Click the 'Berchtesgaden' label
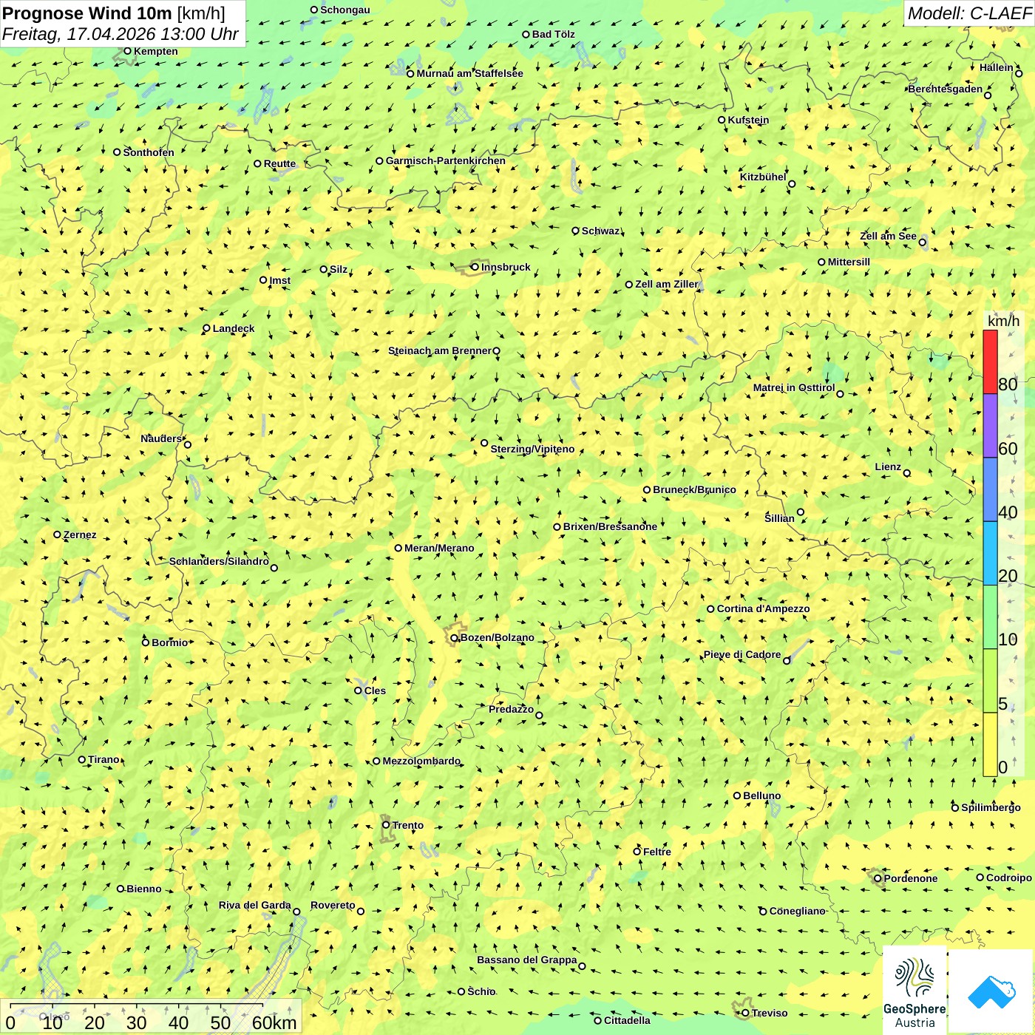Image resolution: width=1035 pixels, height=1035 pixels. (x=946, y=89)
